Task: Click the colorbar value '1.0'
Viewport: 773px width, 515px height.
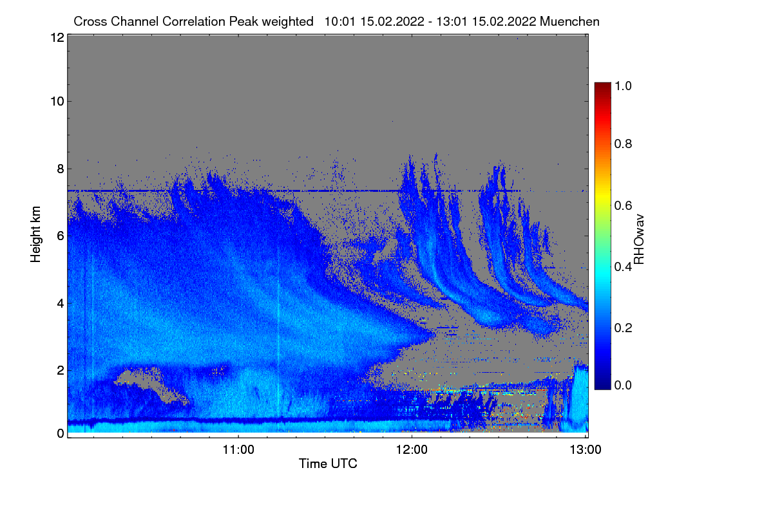Action: (623, 84)
